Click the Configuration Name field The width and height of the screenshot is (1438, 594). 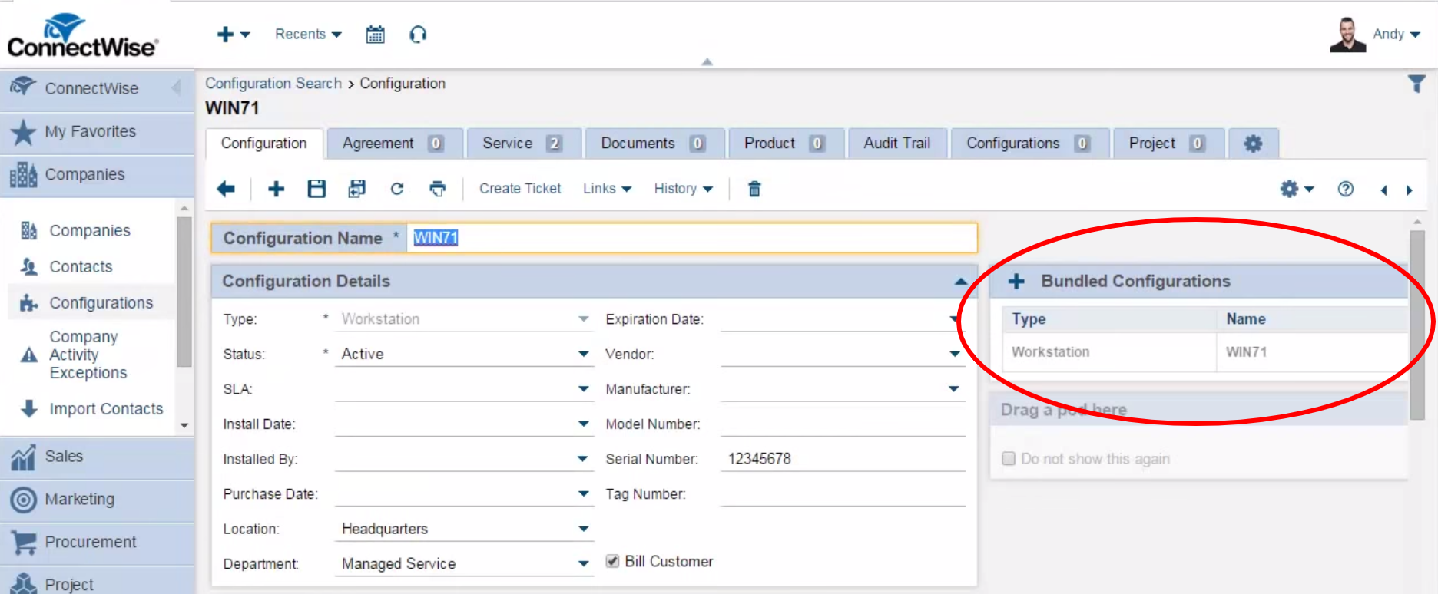click(691, 238)
